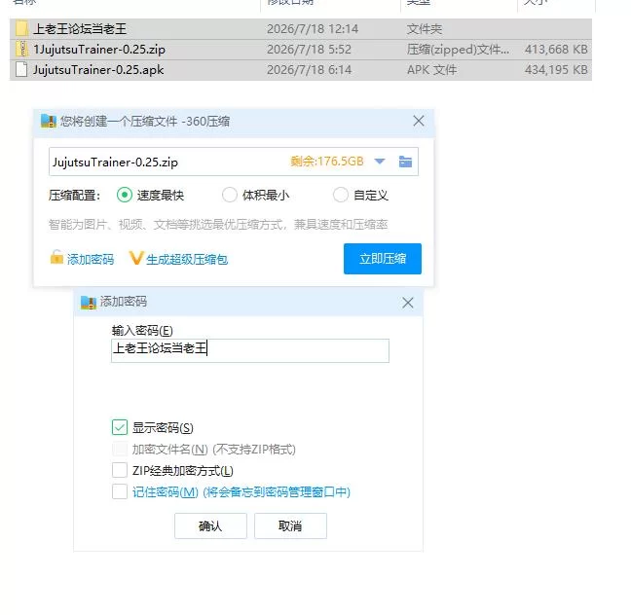The height and width of the screenshot is (615, 631).
Task: Expand the save path dropdown arrow
Action: (x=380, y=162)
